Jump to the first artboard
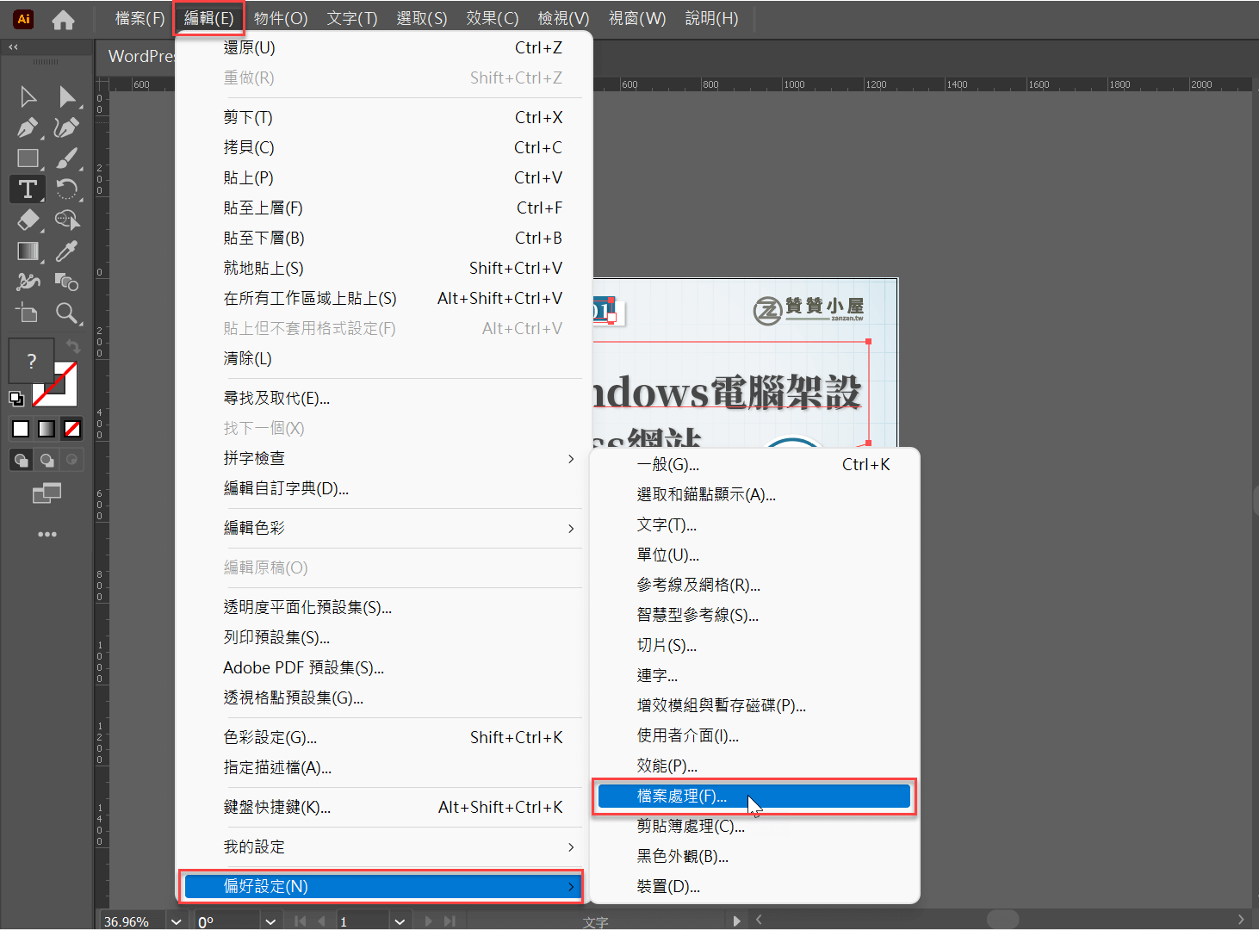Image resolution: width=1259 pixels, height=930 pixels. (300, 921)
